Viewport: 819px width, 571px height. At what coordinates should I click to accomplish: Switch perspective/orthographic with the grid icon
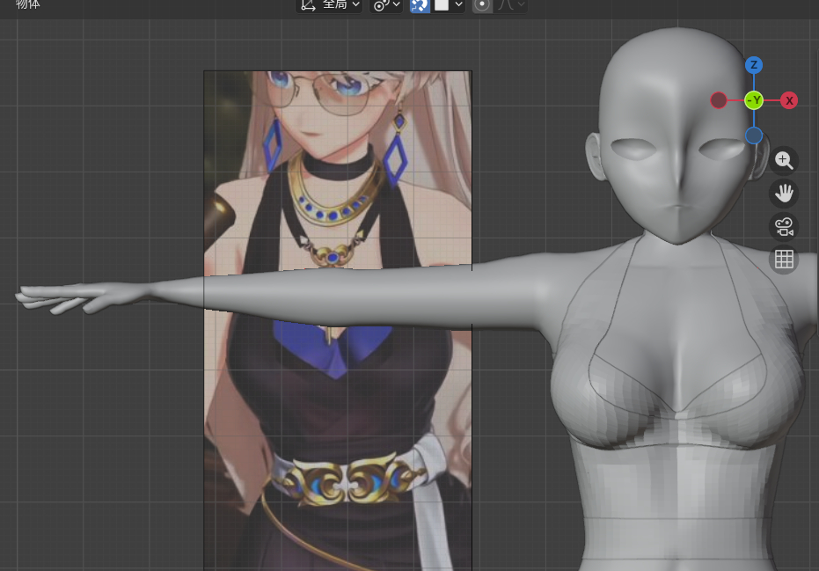pyautogui.click(x=784, y=260)
